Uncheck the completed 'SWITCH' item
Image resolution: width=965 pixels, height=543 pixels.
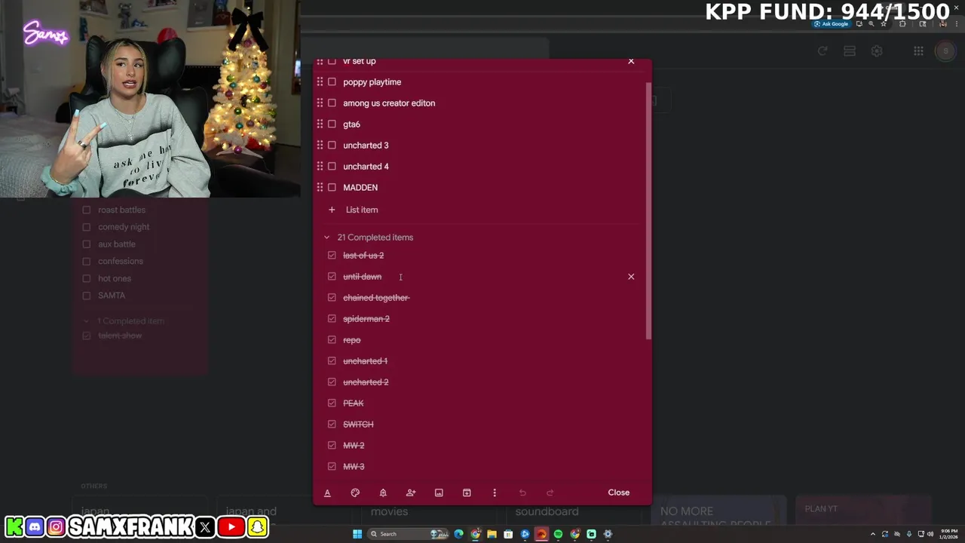(332, 425)
